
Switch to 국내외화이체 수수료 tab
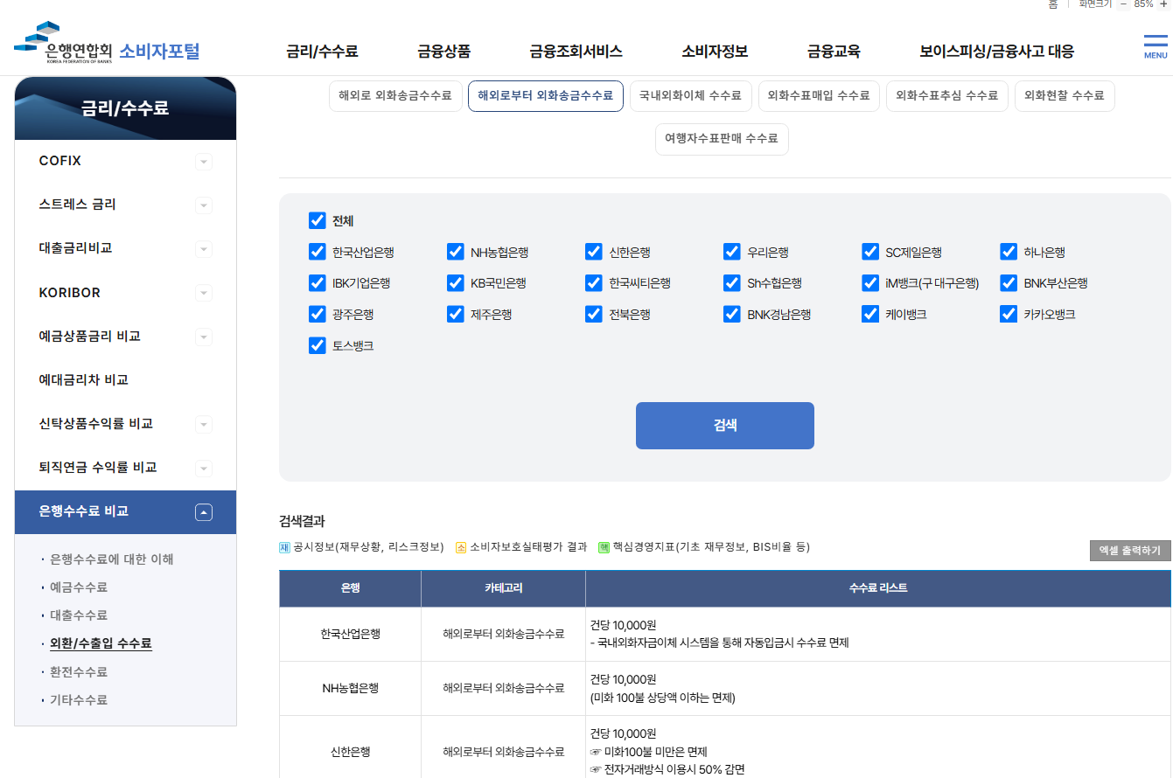[690, 96]
